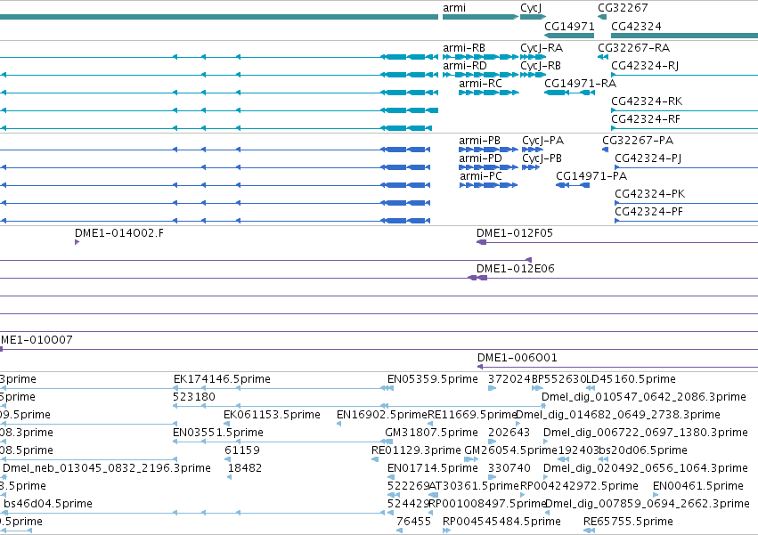Click the CG42324 gene label
This screenshot has width=758, height=535.
[636, 27]
